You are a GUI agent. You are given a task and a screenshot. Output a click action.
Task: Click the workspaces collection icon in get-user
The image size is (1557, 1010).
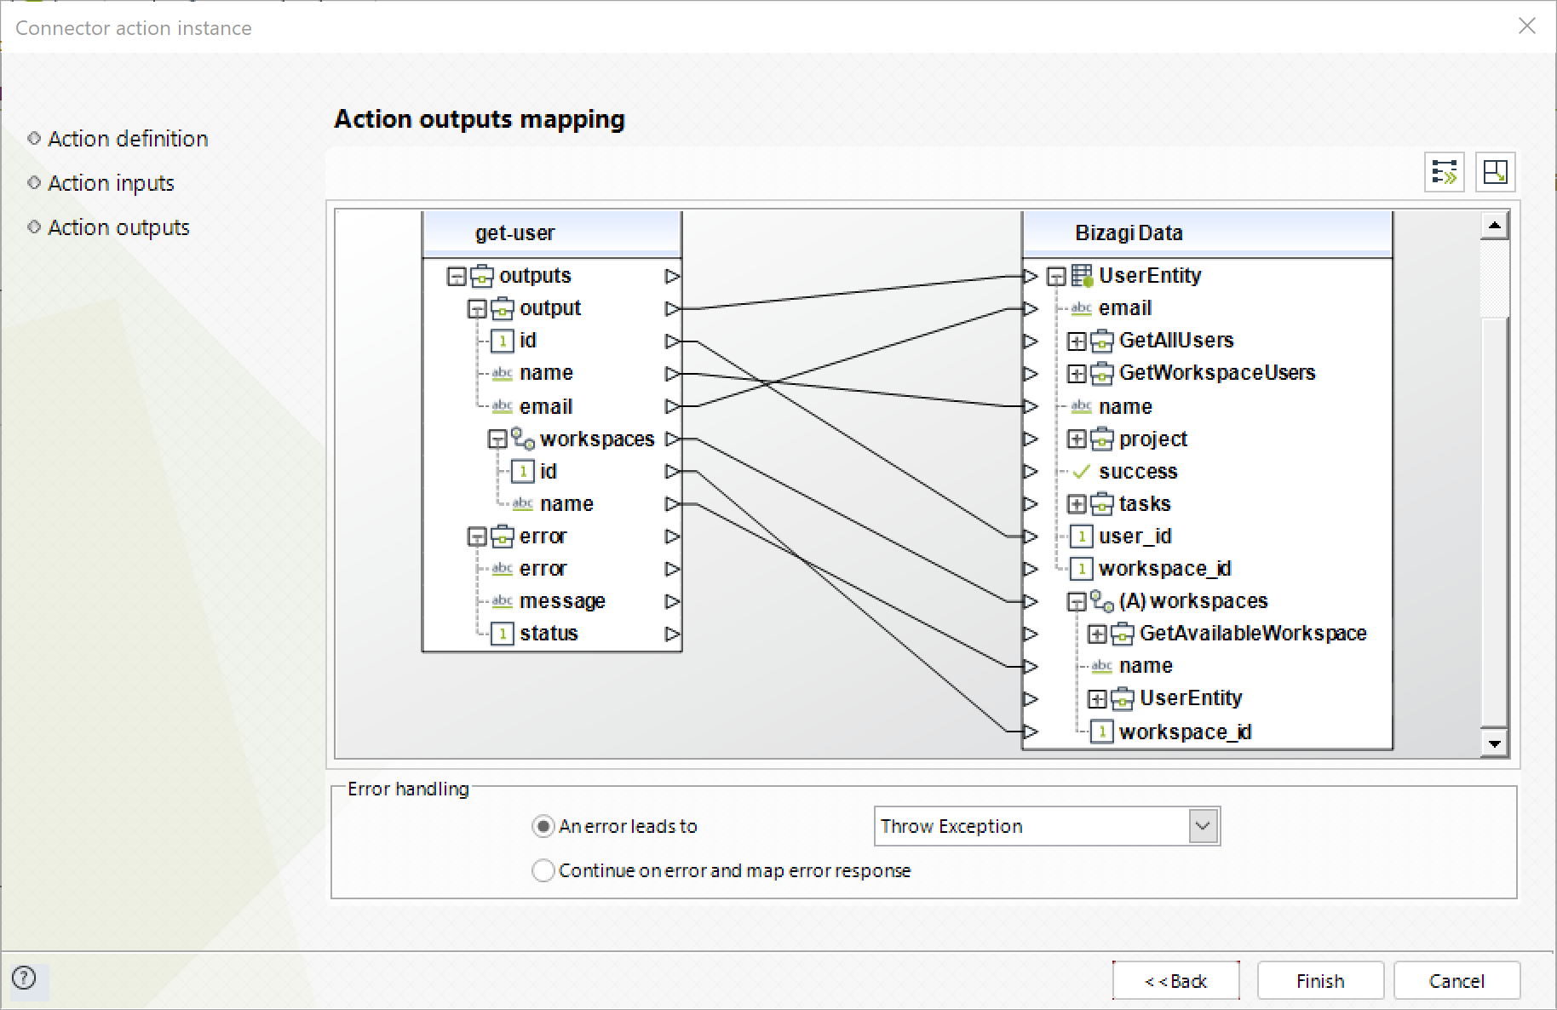pos(522,439)
